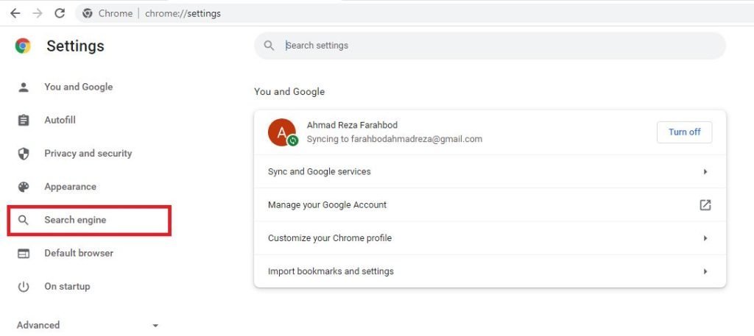Click the browser forward arrow
The height and width of the screenshot is (336, 754).
(38, 13)
